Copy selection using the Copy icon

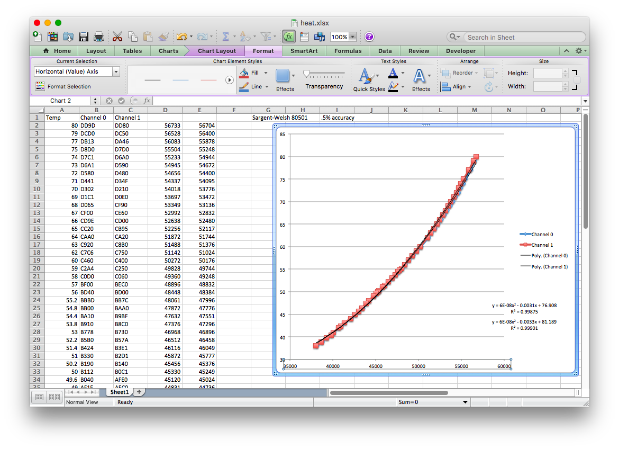tap(133, 37)
